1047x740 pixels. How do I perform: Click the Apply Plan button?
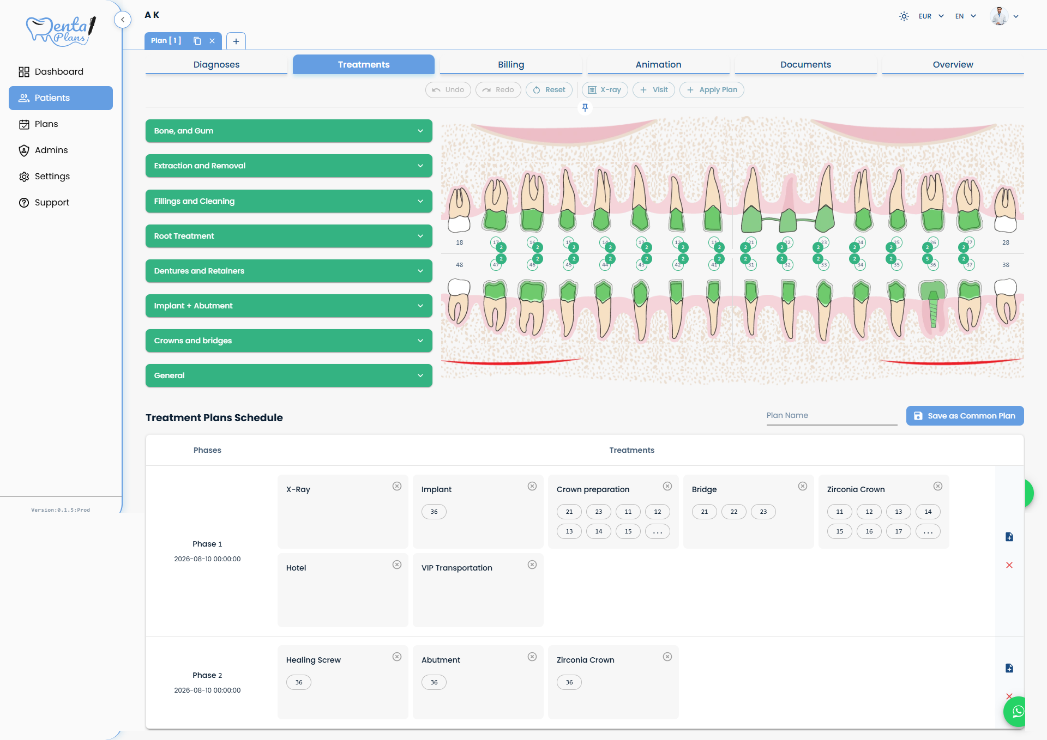point(712,90)
